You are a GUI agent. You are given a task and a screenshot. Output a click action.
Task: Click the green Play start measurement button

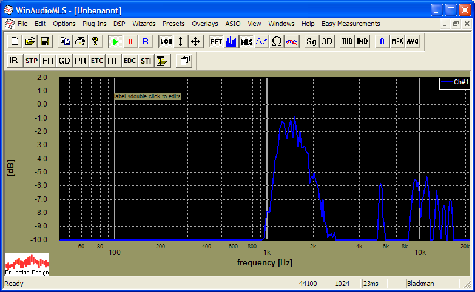coord(115,41)
